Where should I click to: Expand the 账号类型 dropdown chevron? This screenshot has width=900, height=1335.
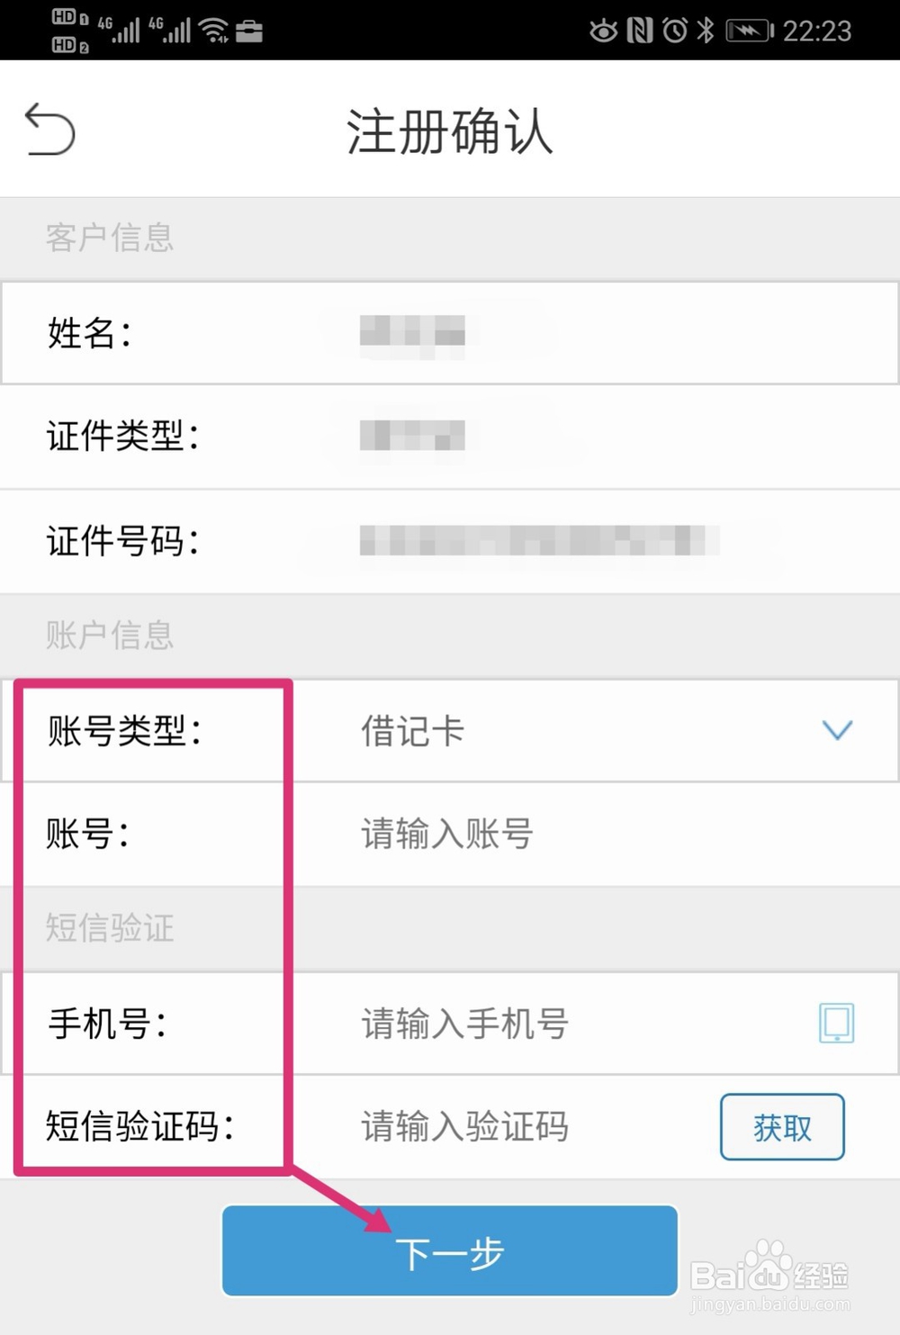pos(837,730)
